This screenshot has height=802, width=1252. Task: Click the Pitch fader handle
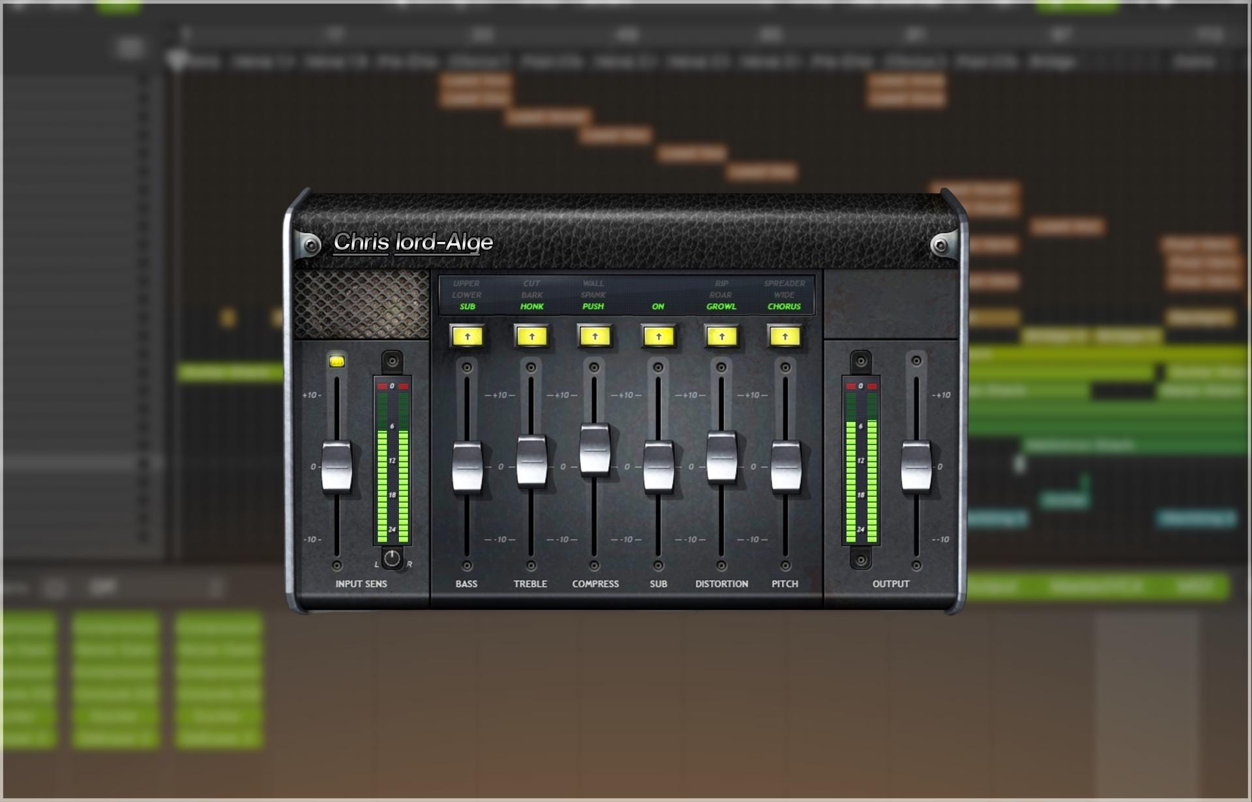click(786, 466)
